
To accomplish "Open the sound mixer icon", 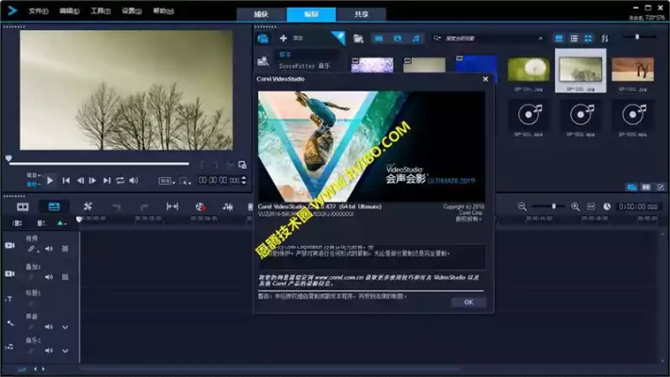I will tap(228, 207).
